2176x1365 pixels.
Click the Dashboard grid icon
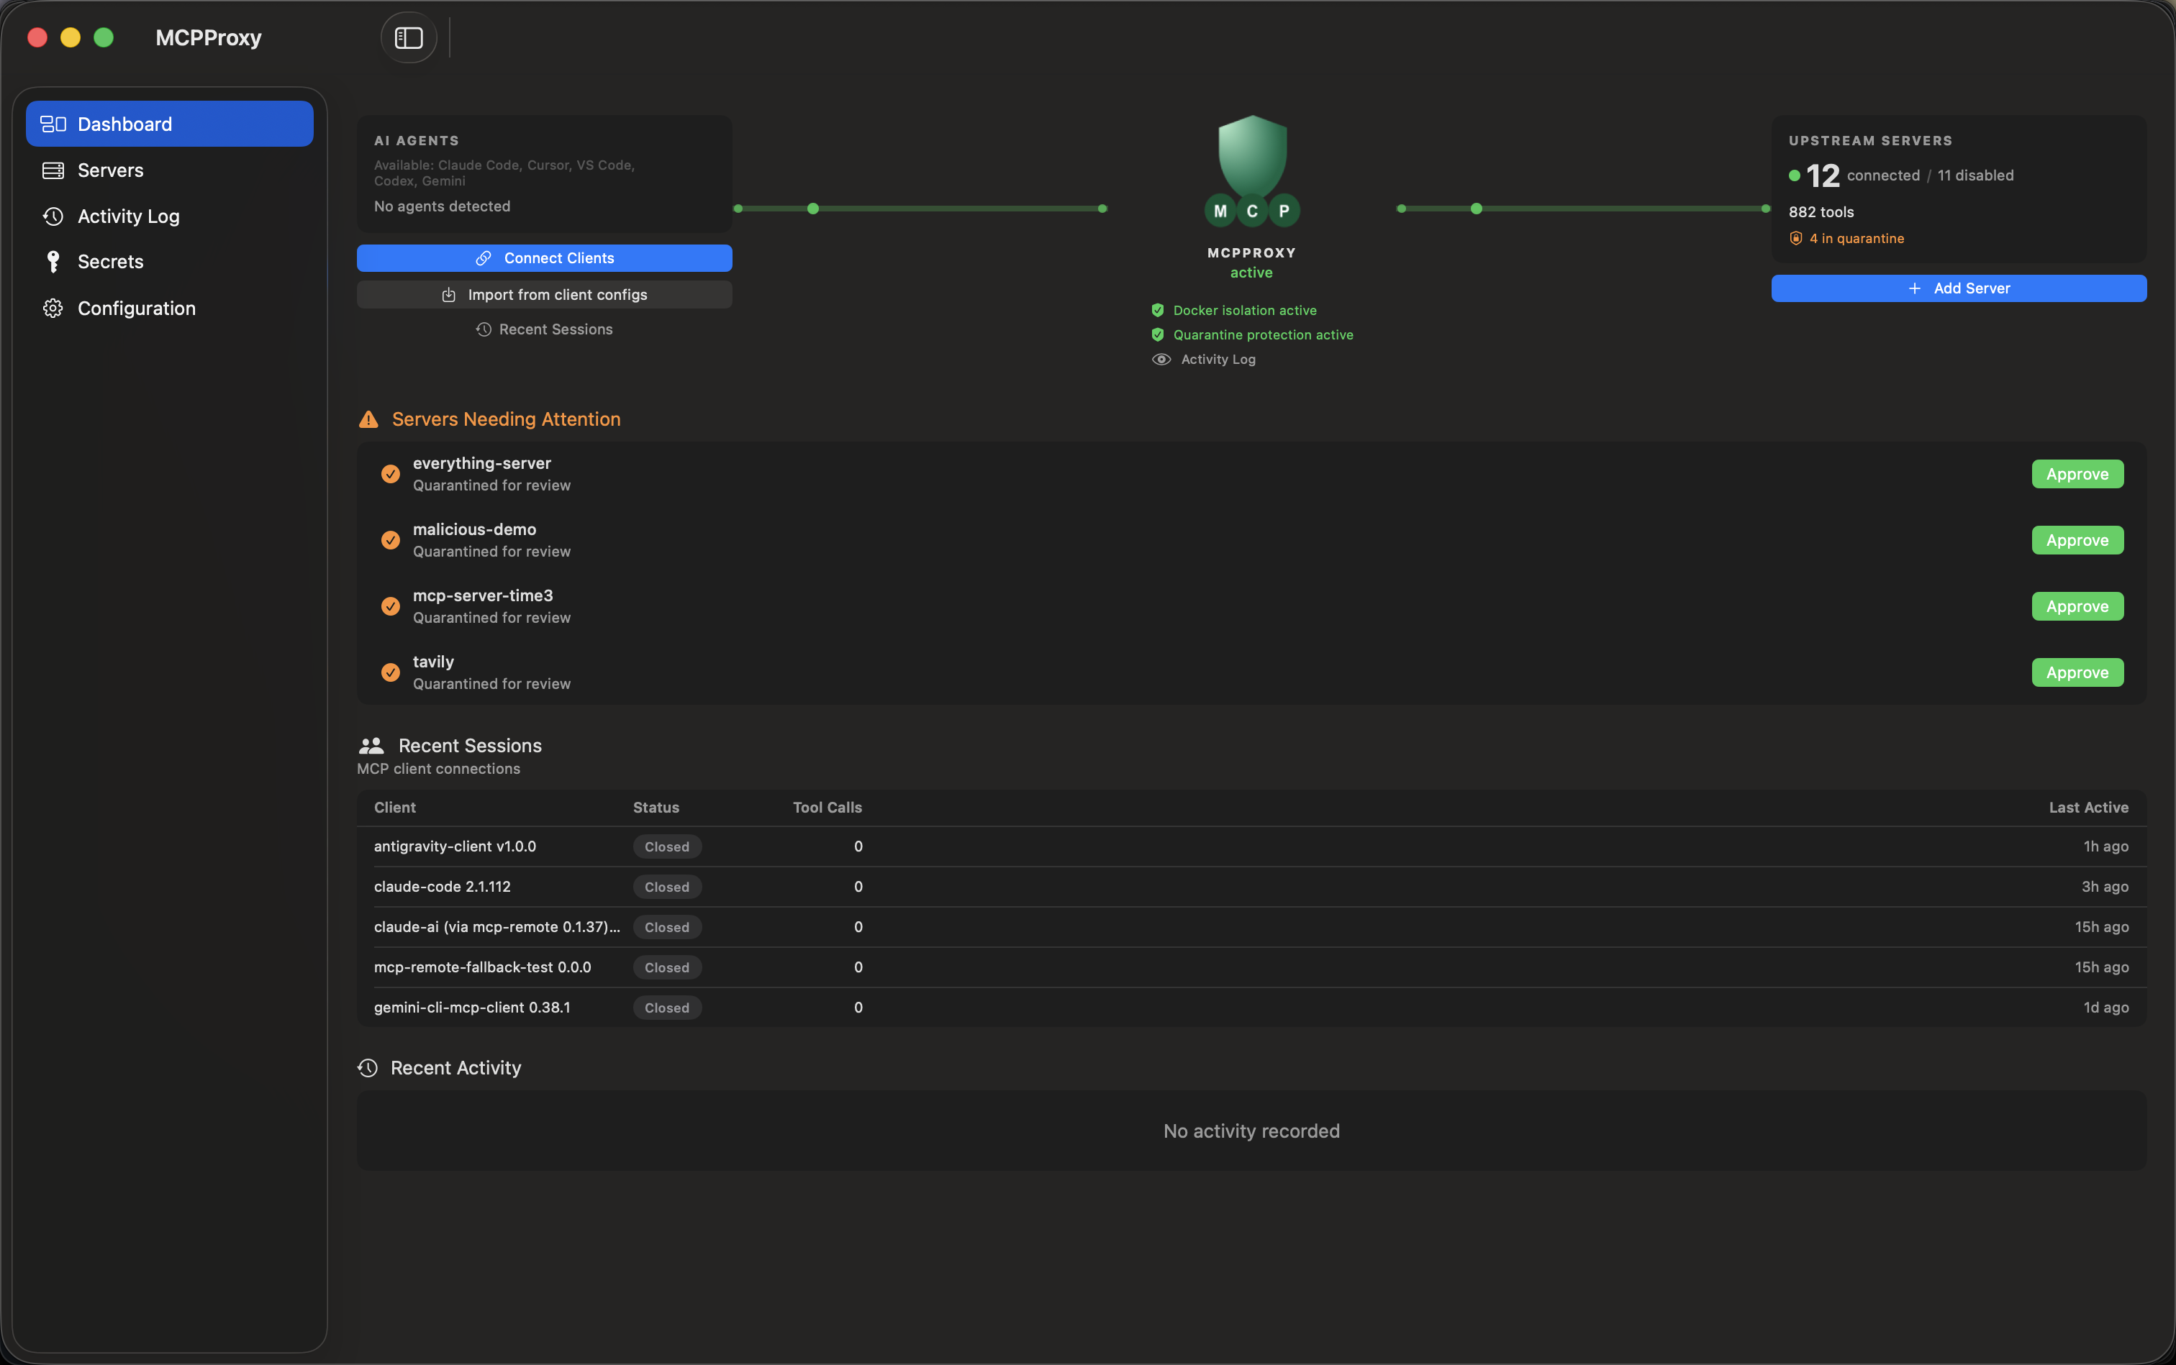click(x=53, y=124)
